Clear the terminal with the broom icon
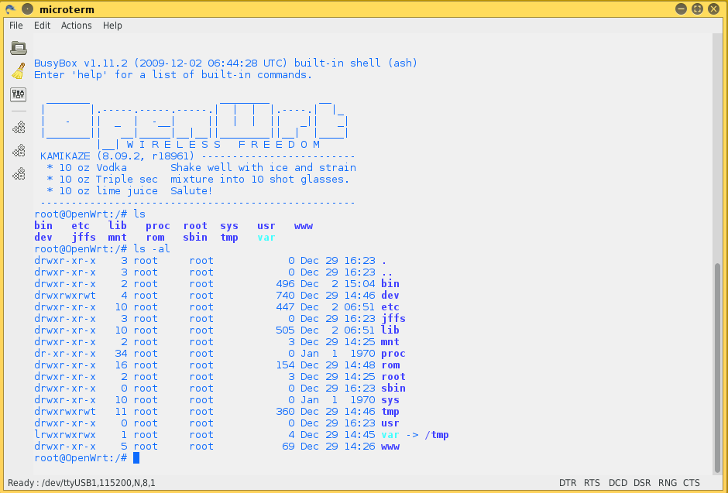 click(19, 71)
